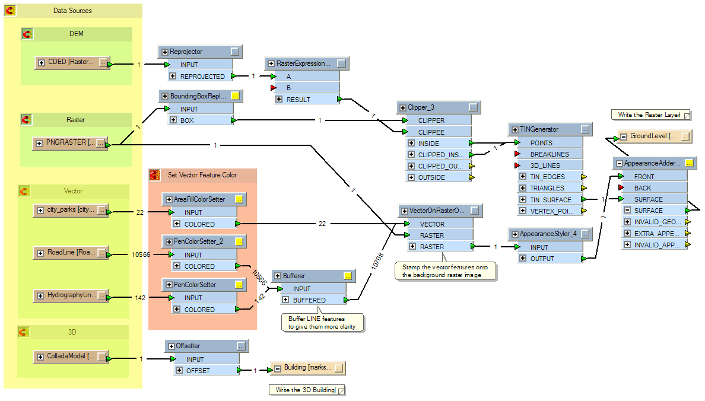
Task: Open Building writer properties button
Action: point(339,368)
